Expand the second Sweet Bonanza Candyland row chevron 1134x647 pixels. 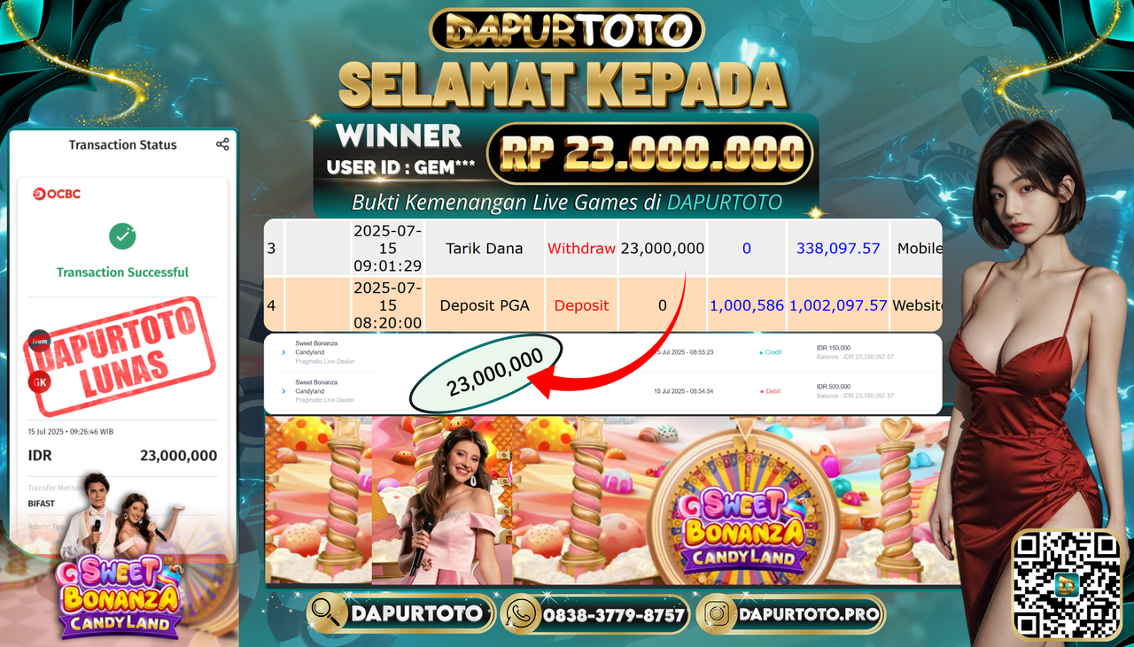tap(283, 390)
